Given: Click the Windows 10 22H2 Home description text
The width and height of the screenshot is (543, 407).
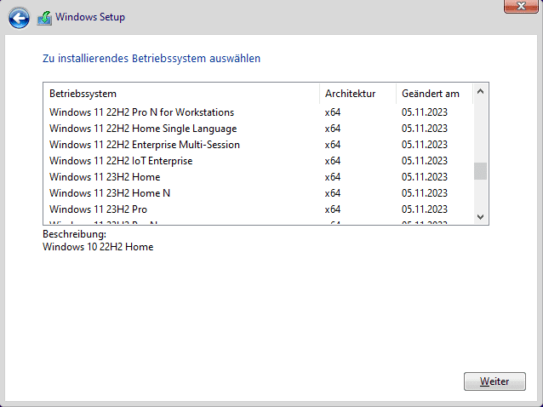Looking at the screenshot, I should pos(98,247).
